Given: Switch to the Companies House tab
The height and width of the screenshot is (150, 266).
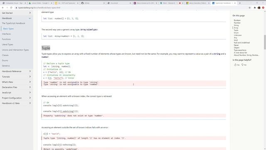Looking at the screenshot, I should [x=14, y=3].
